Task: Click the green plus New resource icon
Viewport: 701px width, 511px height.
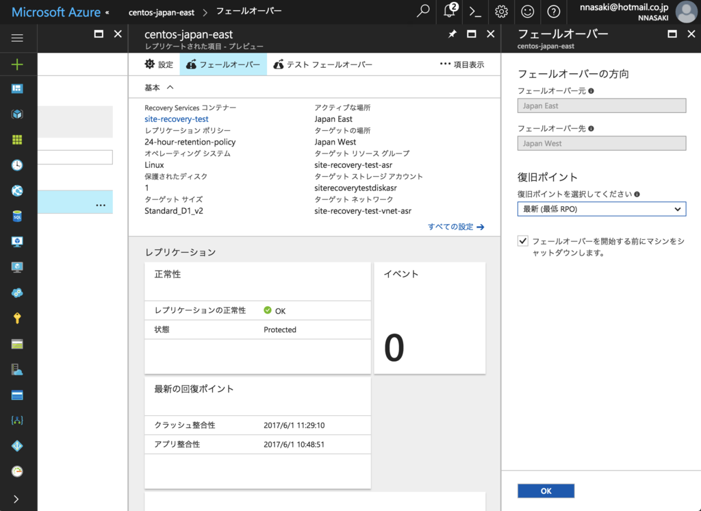Action: 17,64
